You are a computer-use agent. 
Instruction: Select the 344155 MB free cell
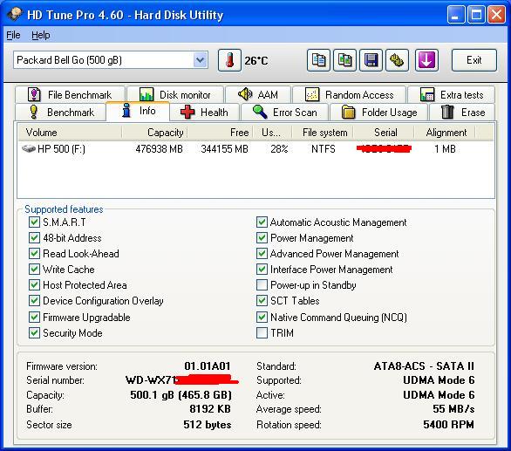tap(224, 149)
